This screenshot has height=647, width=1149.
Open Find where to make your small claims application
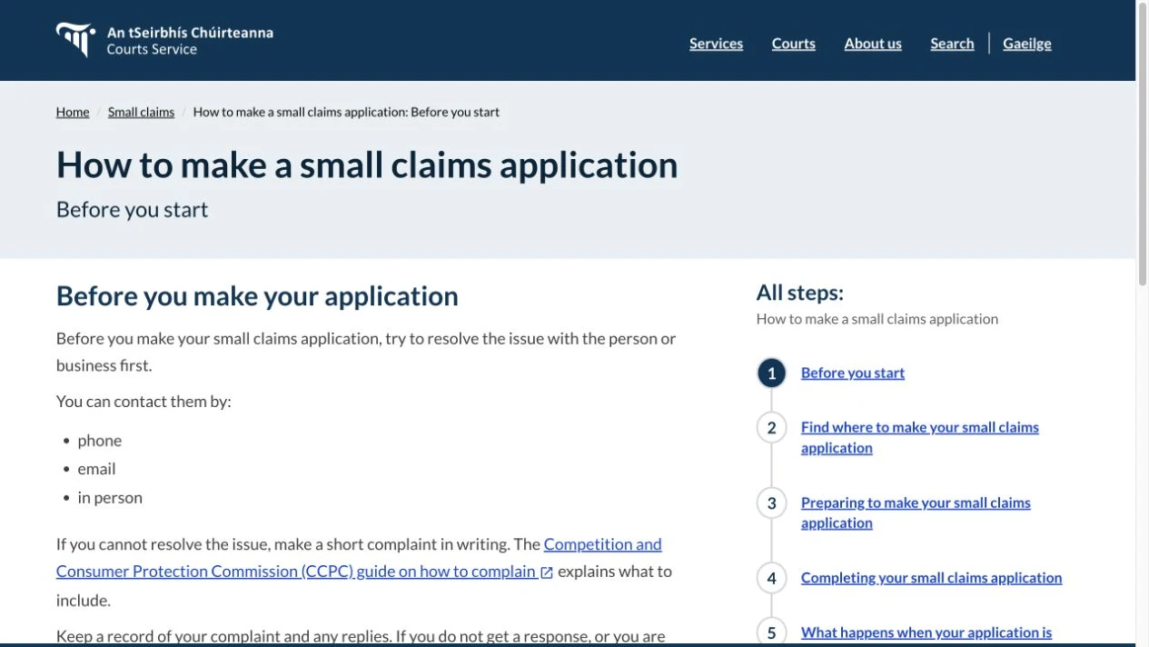click(x=920, y=437)
